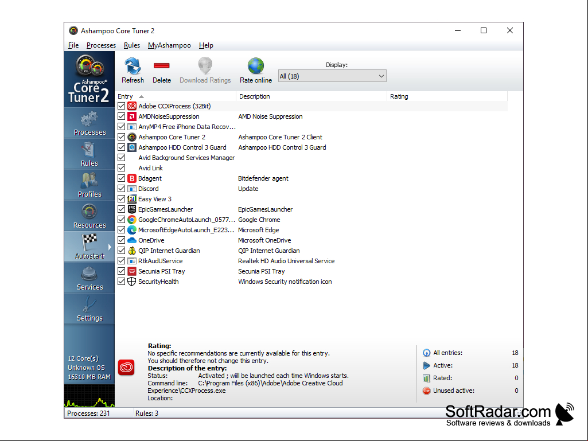Click the 'Realtek HD Audio Universal Service' description
Image resolution: width=588 pixels, height=441 pixels.
286,261
